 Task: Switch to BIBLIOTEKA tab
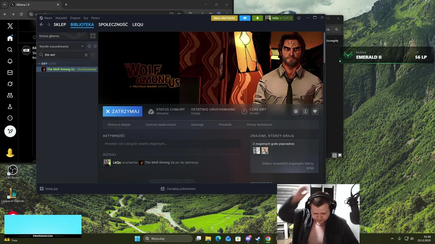(82, 24)
